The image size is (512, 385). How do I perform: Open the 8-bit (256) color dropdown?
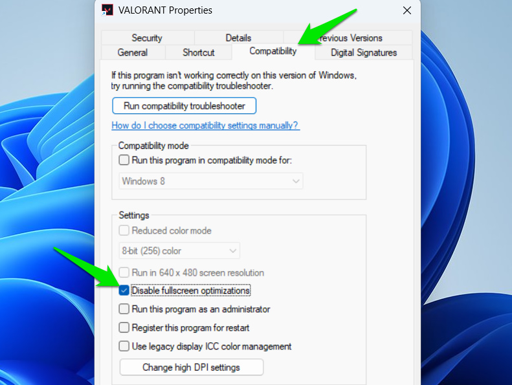click(x=179, y=251)
